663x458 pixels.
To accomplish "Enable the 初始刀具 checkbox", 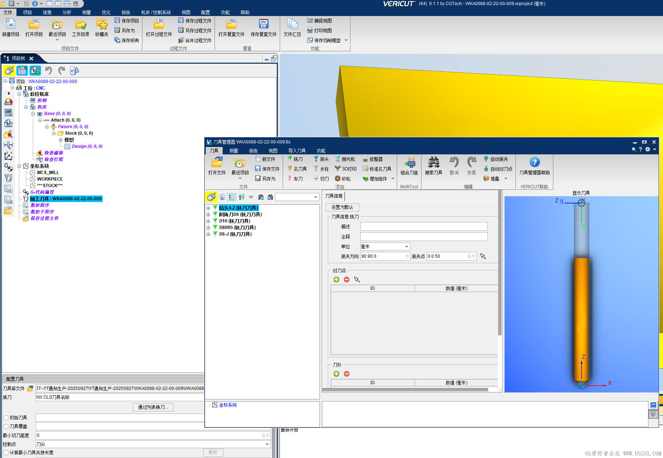I will 6,418.
